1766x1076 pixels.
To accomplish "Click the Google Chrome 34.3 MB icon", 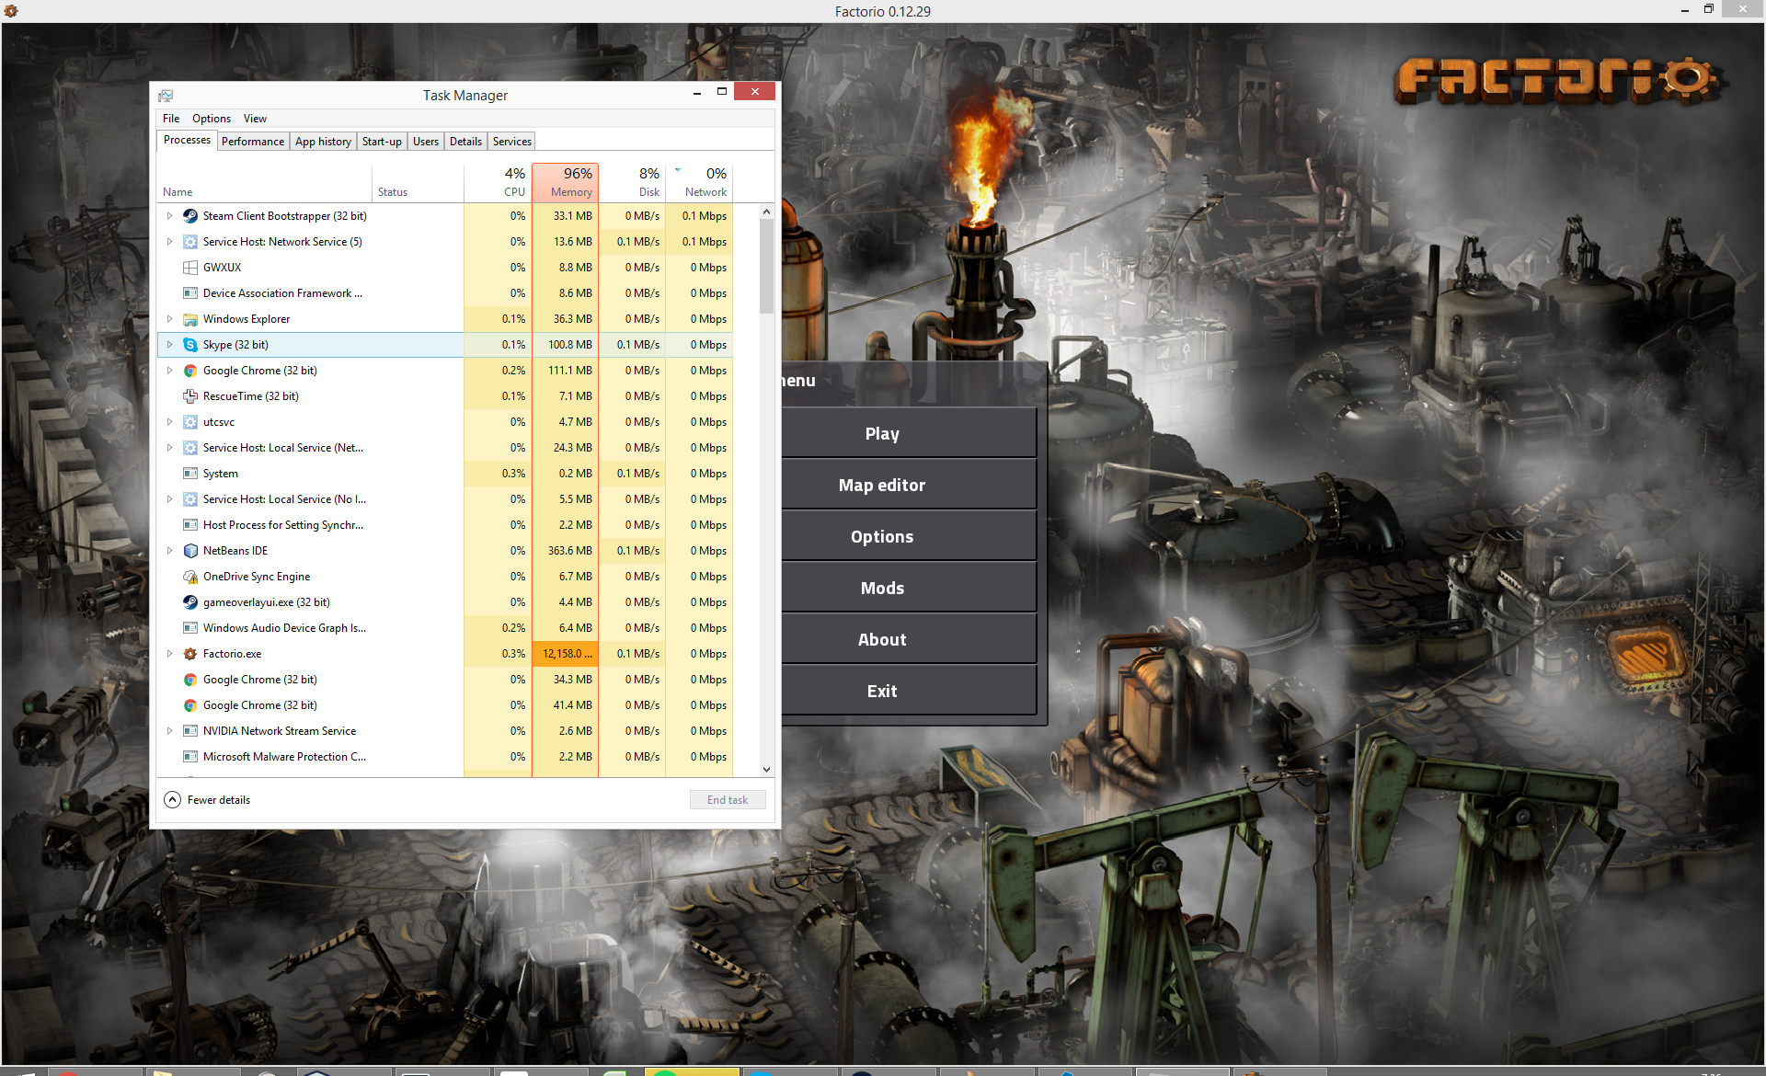I will [x=190, y=680].
